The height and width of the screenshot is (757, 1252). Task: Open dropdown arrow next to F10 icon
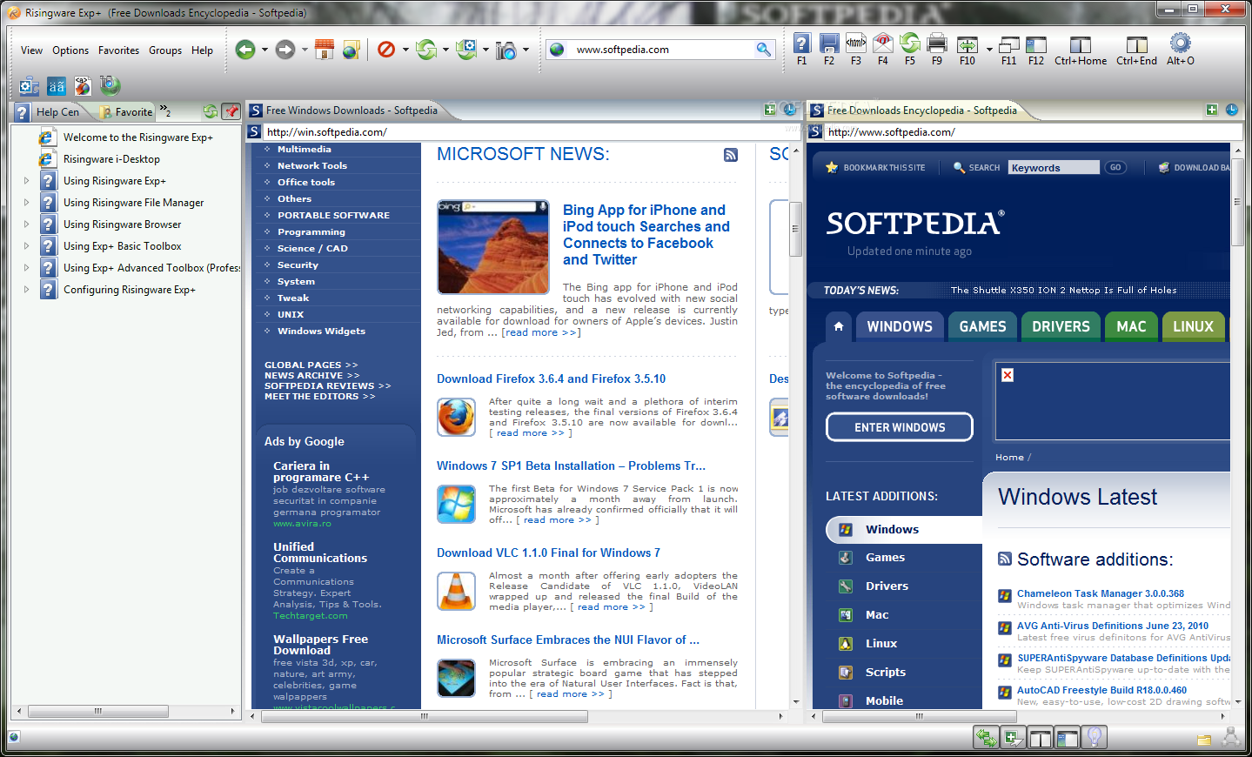coord(989,49)
